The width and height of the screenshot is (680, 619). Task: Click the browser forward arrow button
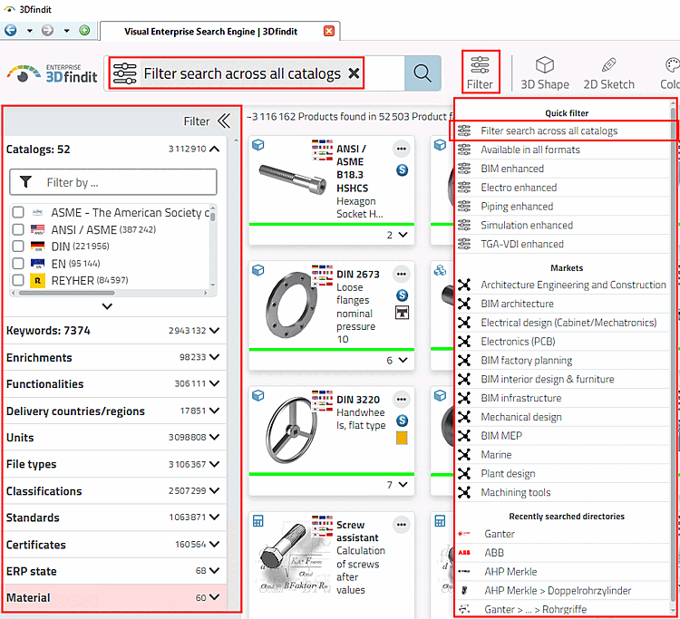(47, 30)
